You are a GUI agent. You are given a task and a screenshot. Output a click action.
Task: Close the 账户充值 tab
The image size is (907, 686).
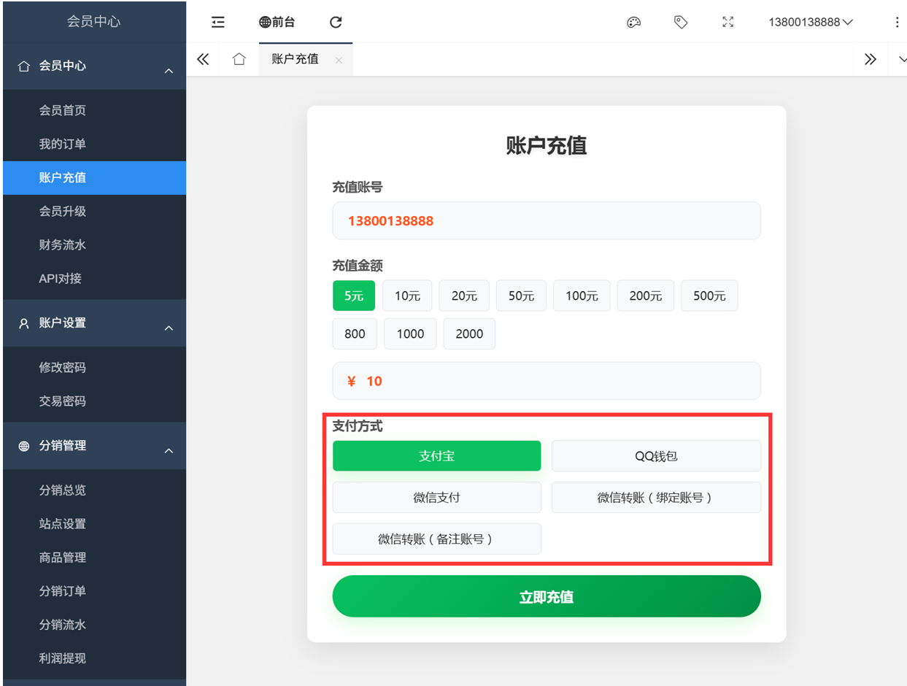pos(339,61)
